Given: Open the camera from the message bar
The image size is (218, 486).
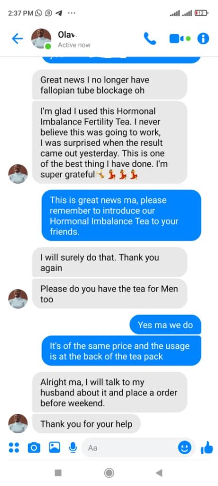Looking at the screenshot, I should (34, 448).
